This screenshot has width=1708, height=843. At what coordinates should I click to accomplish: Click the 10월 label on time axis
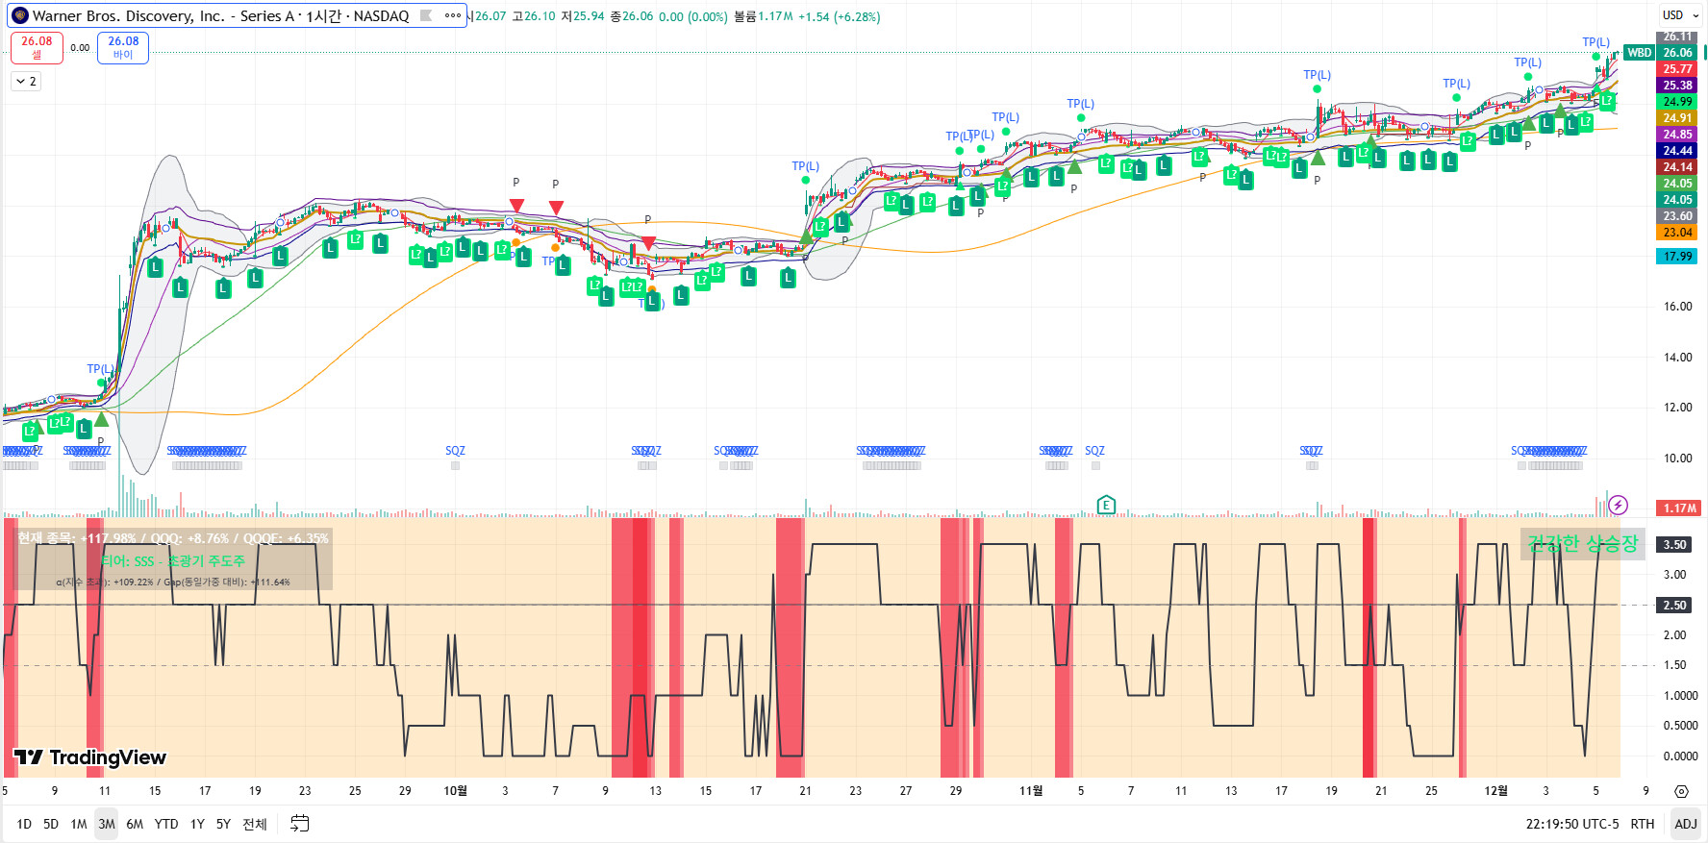(x=455, y=791)
